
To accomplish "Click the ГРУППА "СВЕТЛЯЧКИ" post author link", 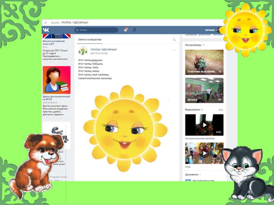I will point(104,50).
